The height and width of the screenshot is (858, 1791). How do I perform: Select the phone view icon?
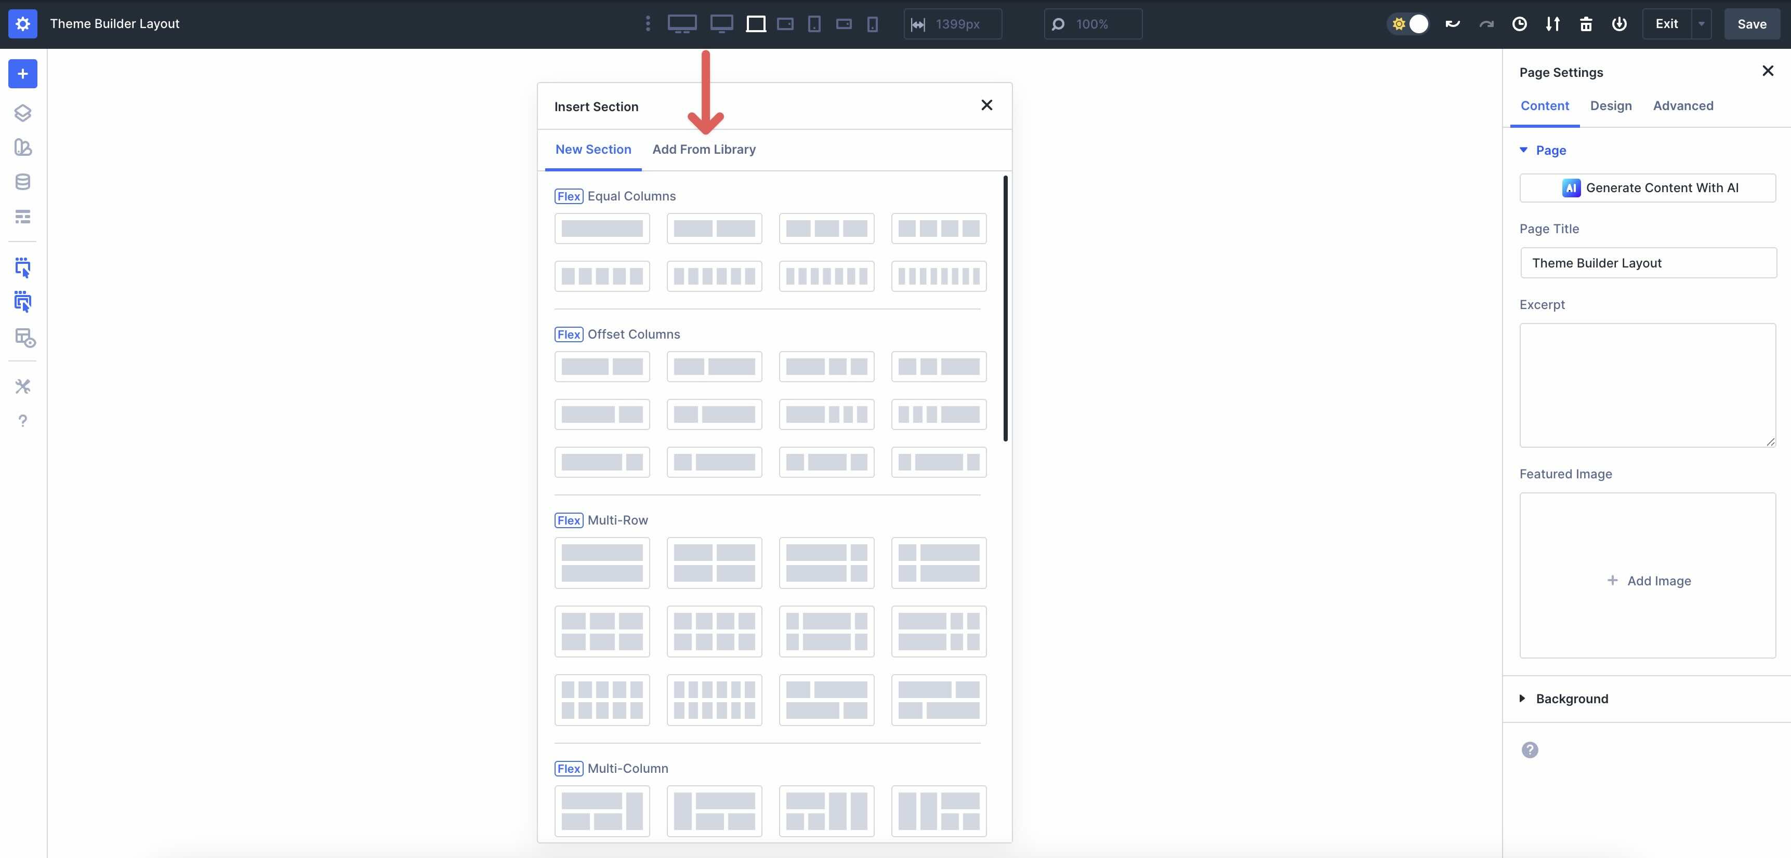(x=872, y=24)
